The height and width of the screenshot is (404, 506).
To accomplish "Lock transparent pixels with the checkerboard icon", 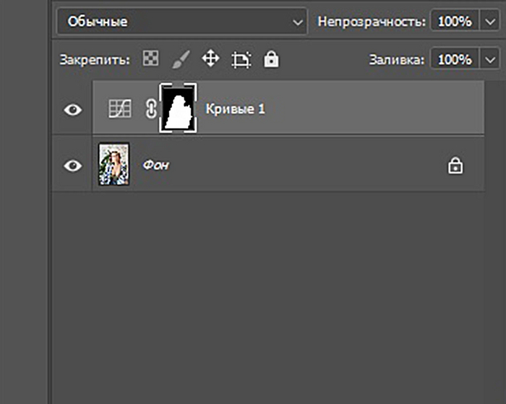I will pos(150,60).
